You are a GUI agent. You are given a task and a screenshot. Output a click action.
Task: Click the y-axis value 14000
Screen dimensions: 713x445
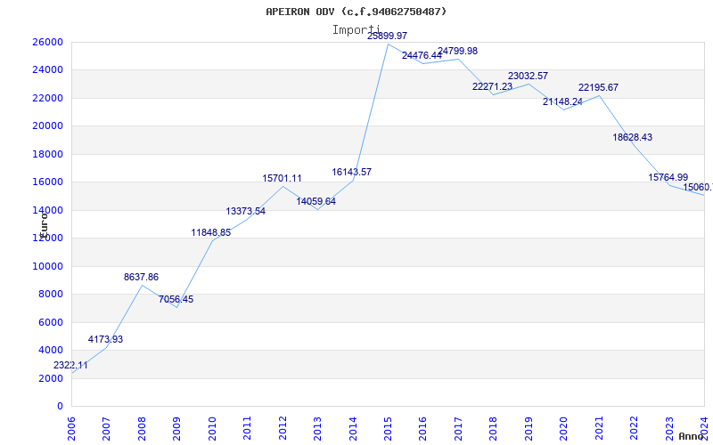(x=47, y=210)
